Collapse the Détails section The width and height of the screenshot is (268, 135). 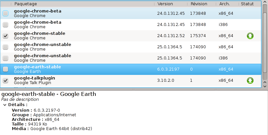pos(5,105)
